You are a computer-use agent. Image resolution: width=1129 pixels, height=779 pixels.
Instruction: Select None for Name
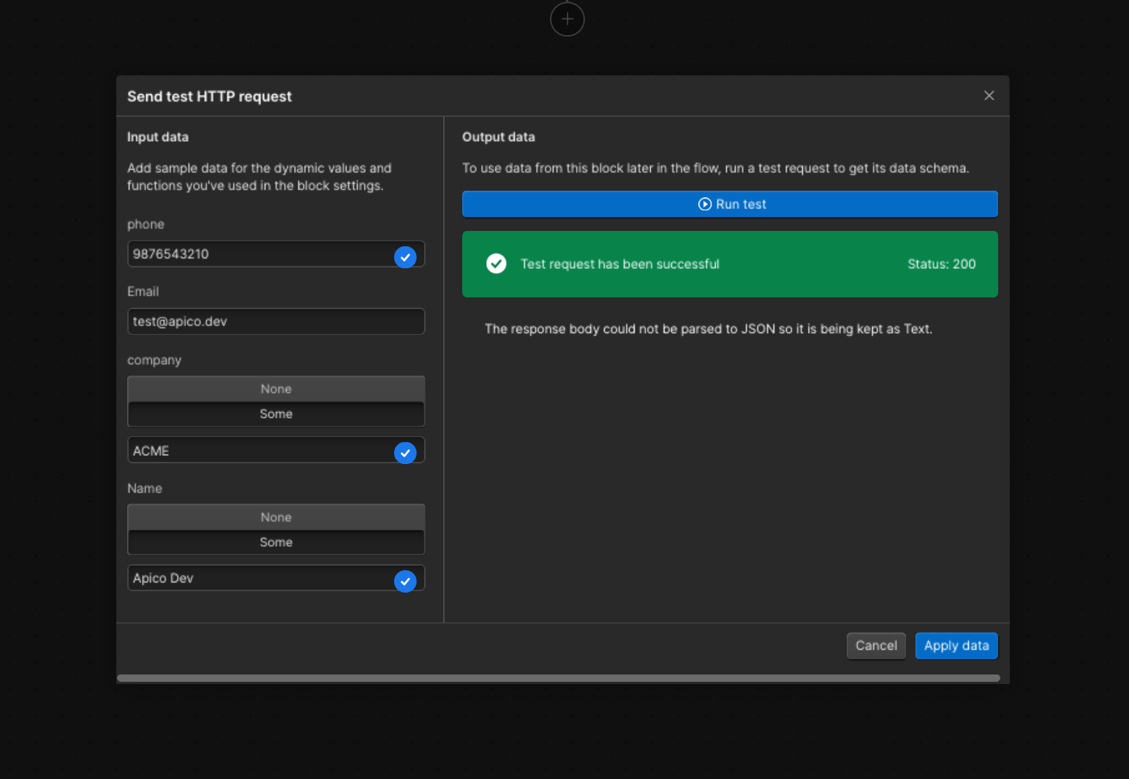click(x=276, y=517)
